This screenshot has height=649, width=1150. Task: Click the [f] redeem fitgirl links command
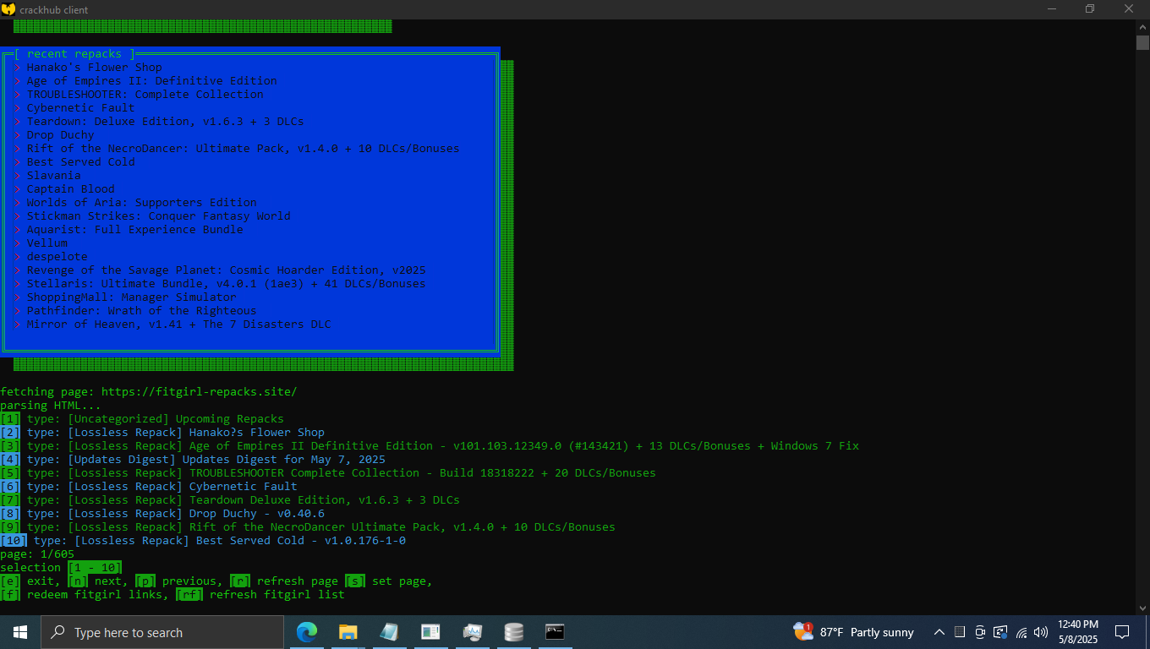pos(85,594)
